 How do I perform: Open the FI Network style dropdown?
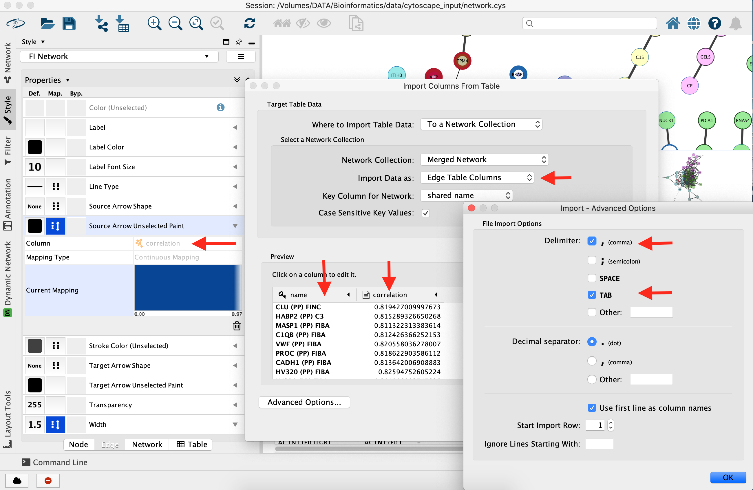point(119,57)
